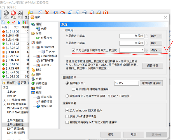The image size is (173, 140).
Task: Select the 監聽連接埠 radio button
Action: tap(67, 83)
